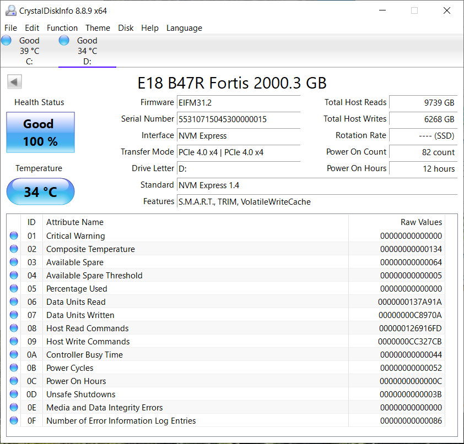Click the 34 °C temperature button
Screen dimensions: 464x444
pyautogui.click(x=40, y=192)
